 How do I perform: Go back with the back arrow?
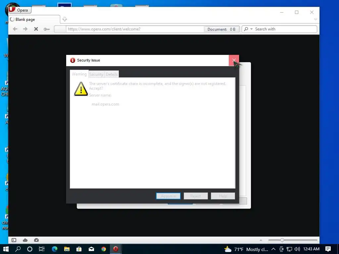point(15,29)
